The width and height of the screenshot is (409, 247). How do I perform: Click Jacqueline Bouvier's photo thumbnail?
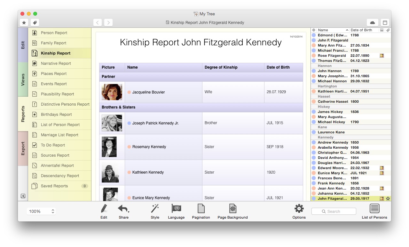click(112, 92)
